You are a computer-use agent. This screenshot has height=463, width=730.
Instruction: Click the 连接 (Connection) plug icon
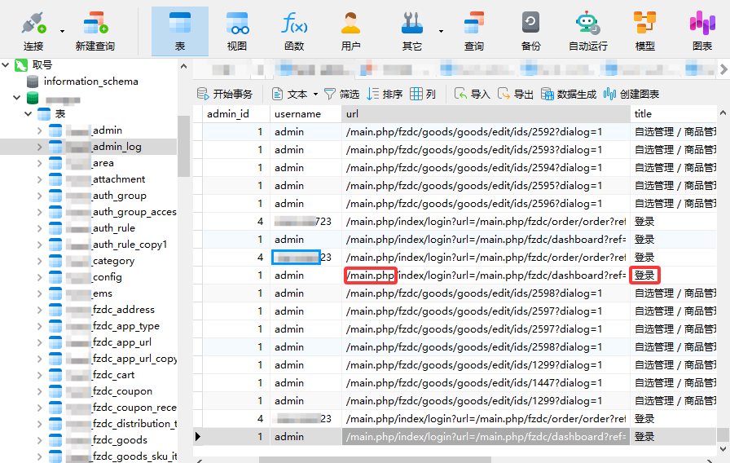(33, 24)
